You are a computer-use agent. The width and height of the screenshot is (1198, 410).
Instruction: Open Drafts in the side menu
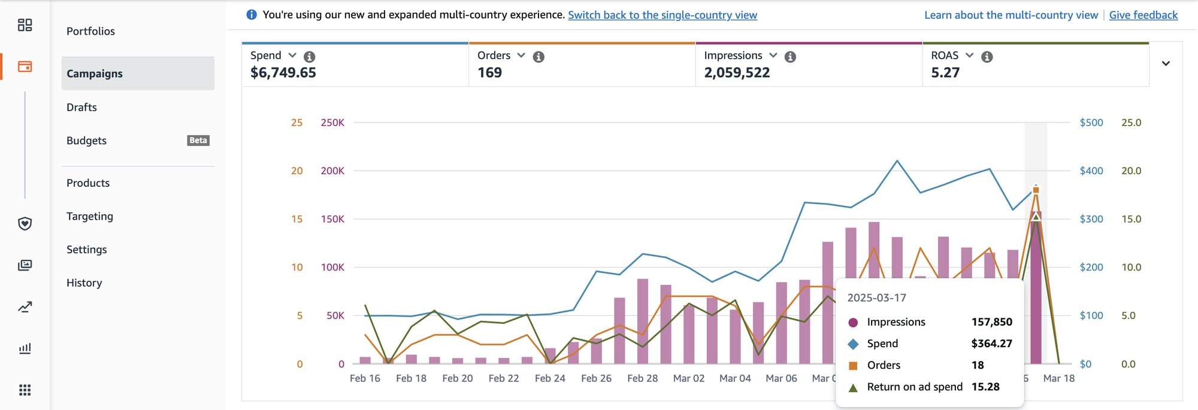coord(81,107)
